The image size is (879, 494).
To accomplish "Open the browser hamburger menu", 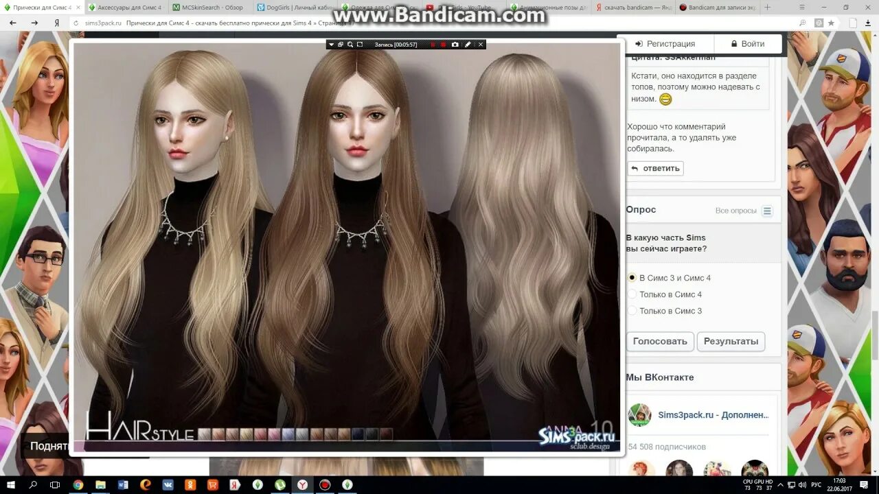I will pyautogui.click(x=802, y=8).
